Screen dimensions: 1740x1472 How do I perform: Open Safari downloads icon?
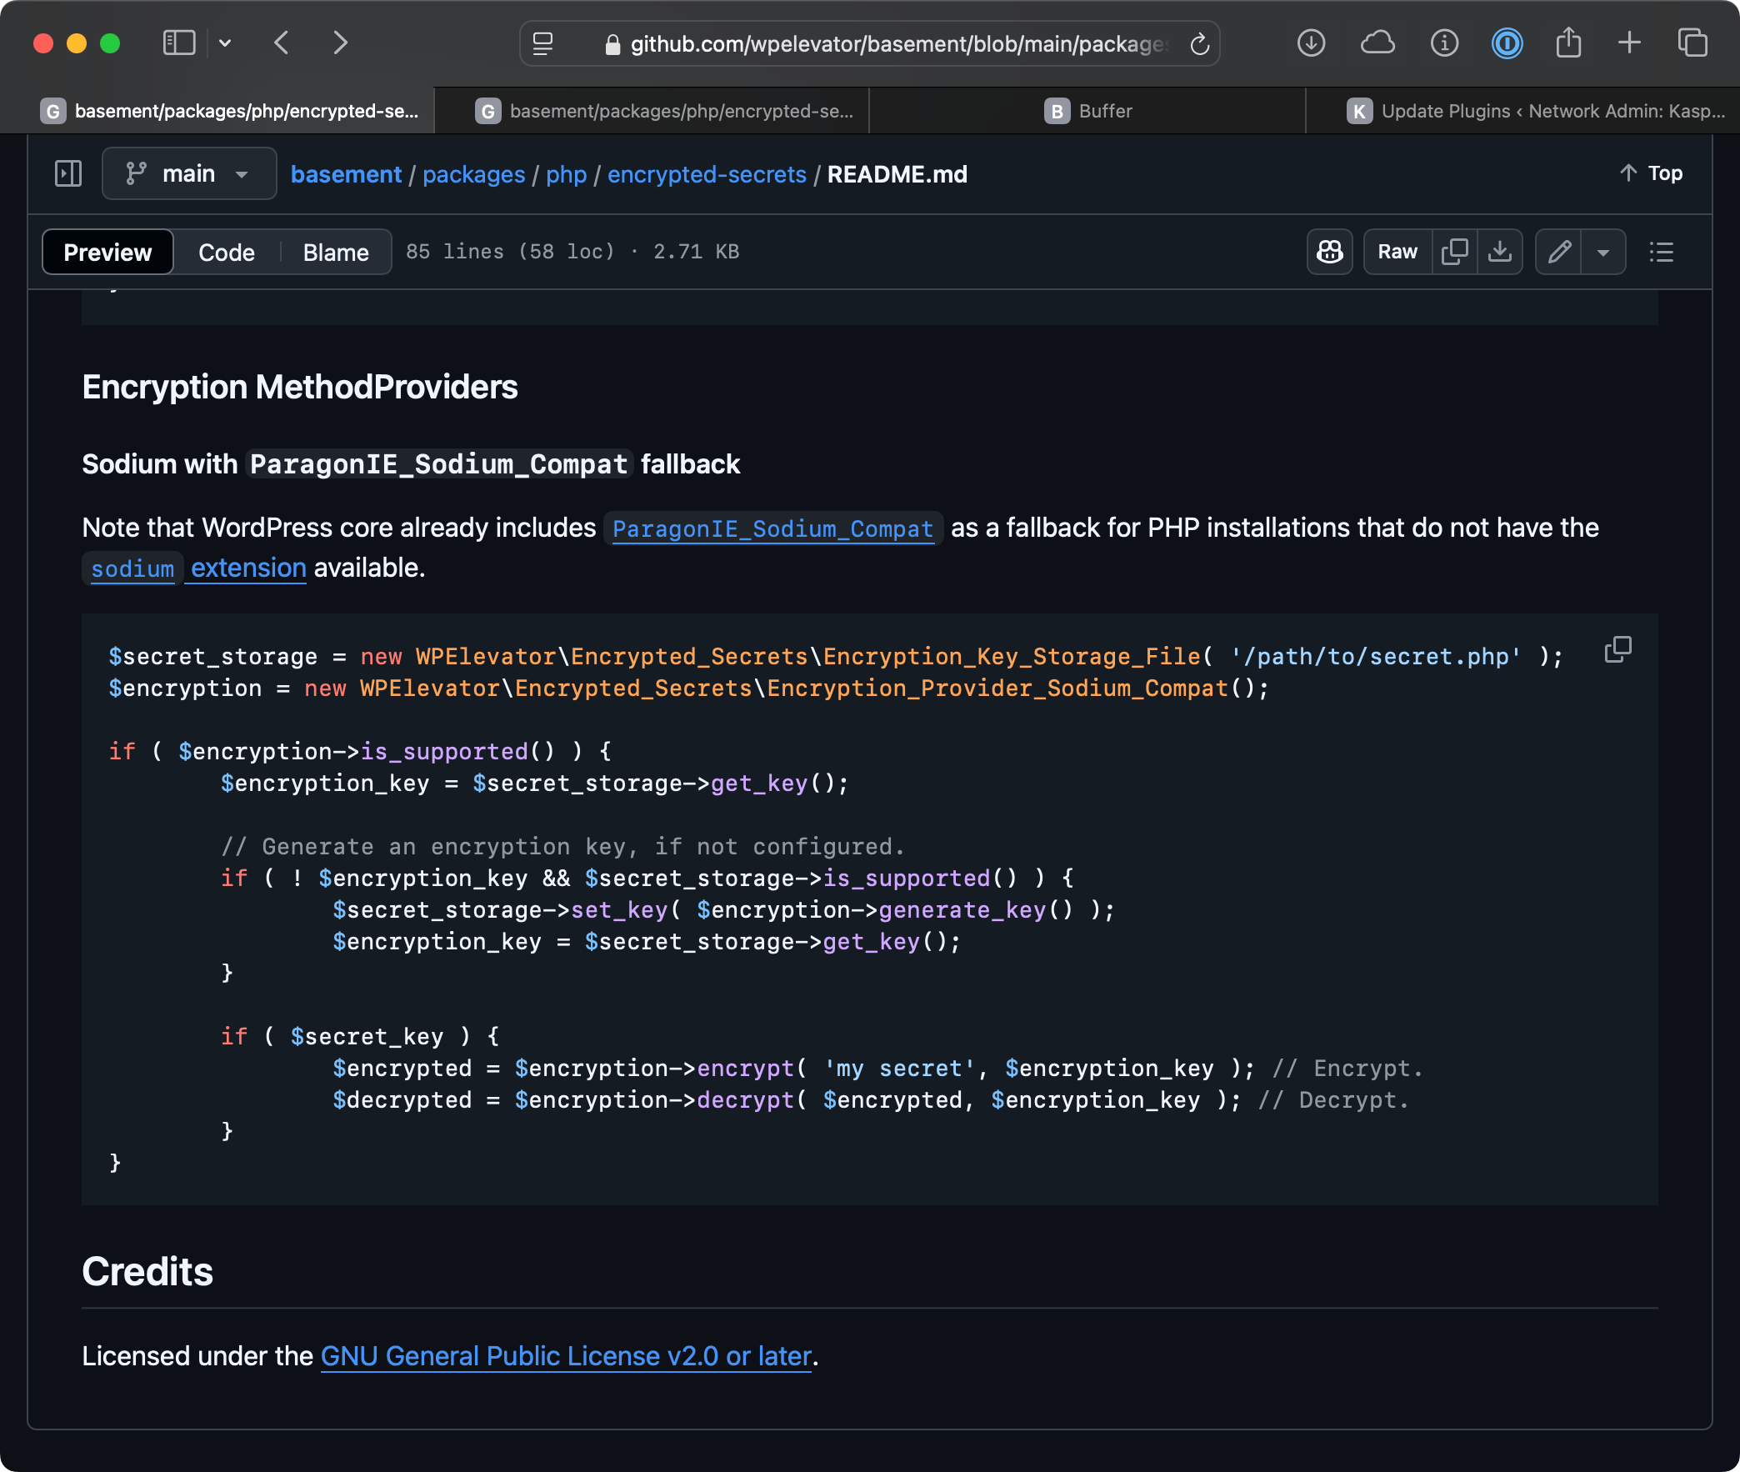pyautogui.click(x=1311, y=43)
